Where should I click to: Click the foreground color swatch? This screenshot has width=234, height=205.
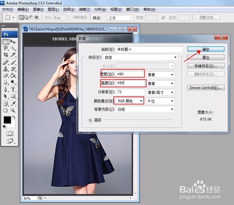tap(7, 120)
